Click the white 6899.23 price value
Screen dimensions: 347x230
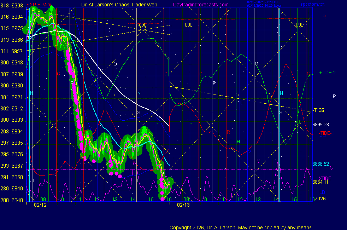tap(320, 125)
